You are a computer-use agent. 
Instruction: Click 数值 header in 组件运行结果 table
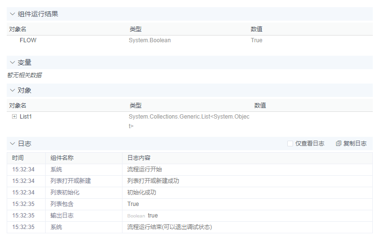(x=257, y=29)
